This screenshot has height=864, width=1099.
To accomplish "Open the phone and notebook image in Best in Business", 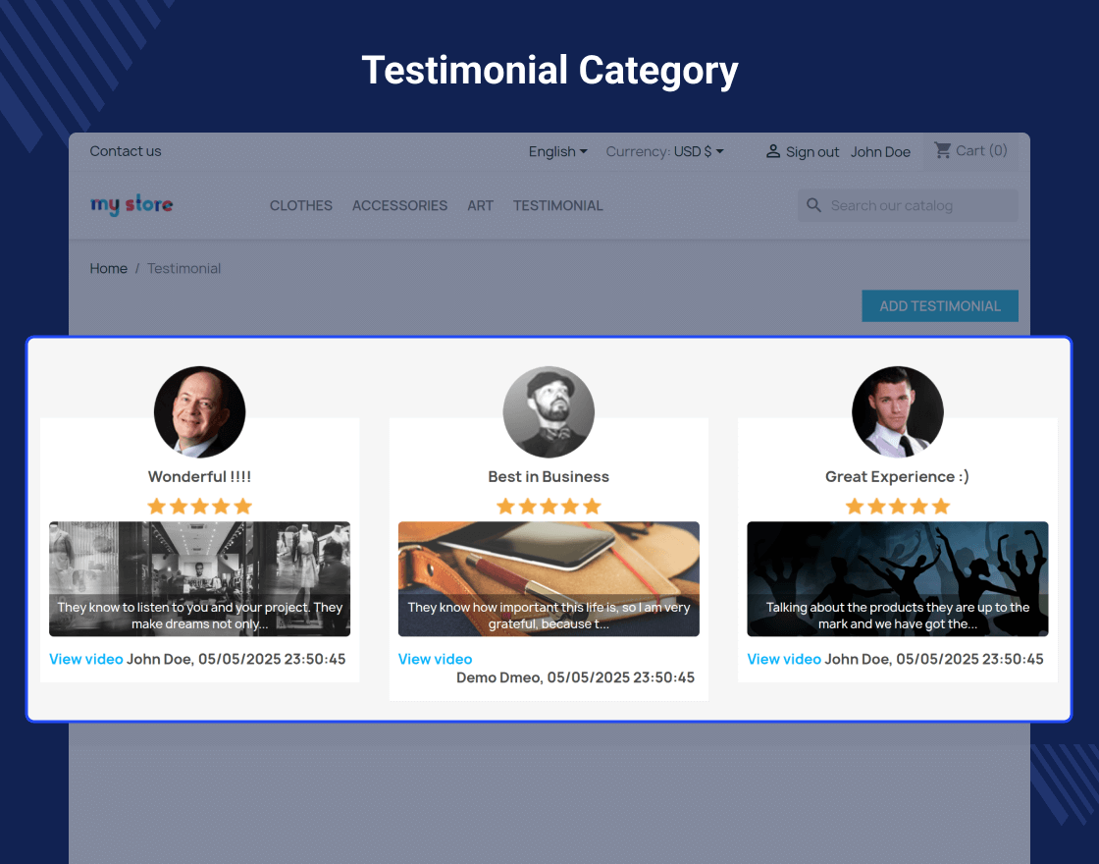I will 549,579.
